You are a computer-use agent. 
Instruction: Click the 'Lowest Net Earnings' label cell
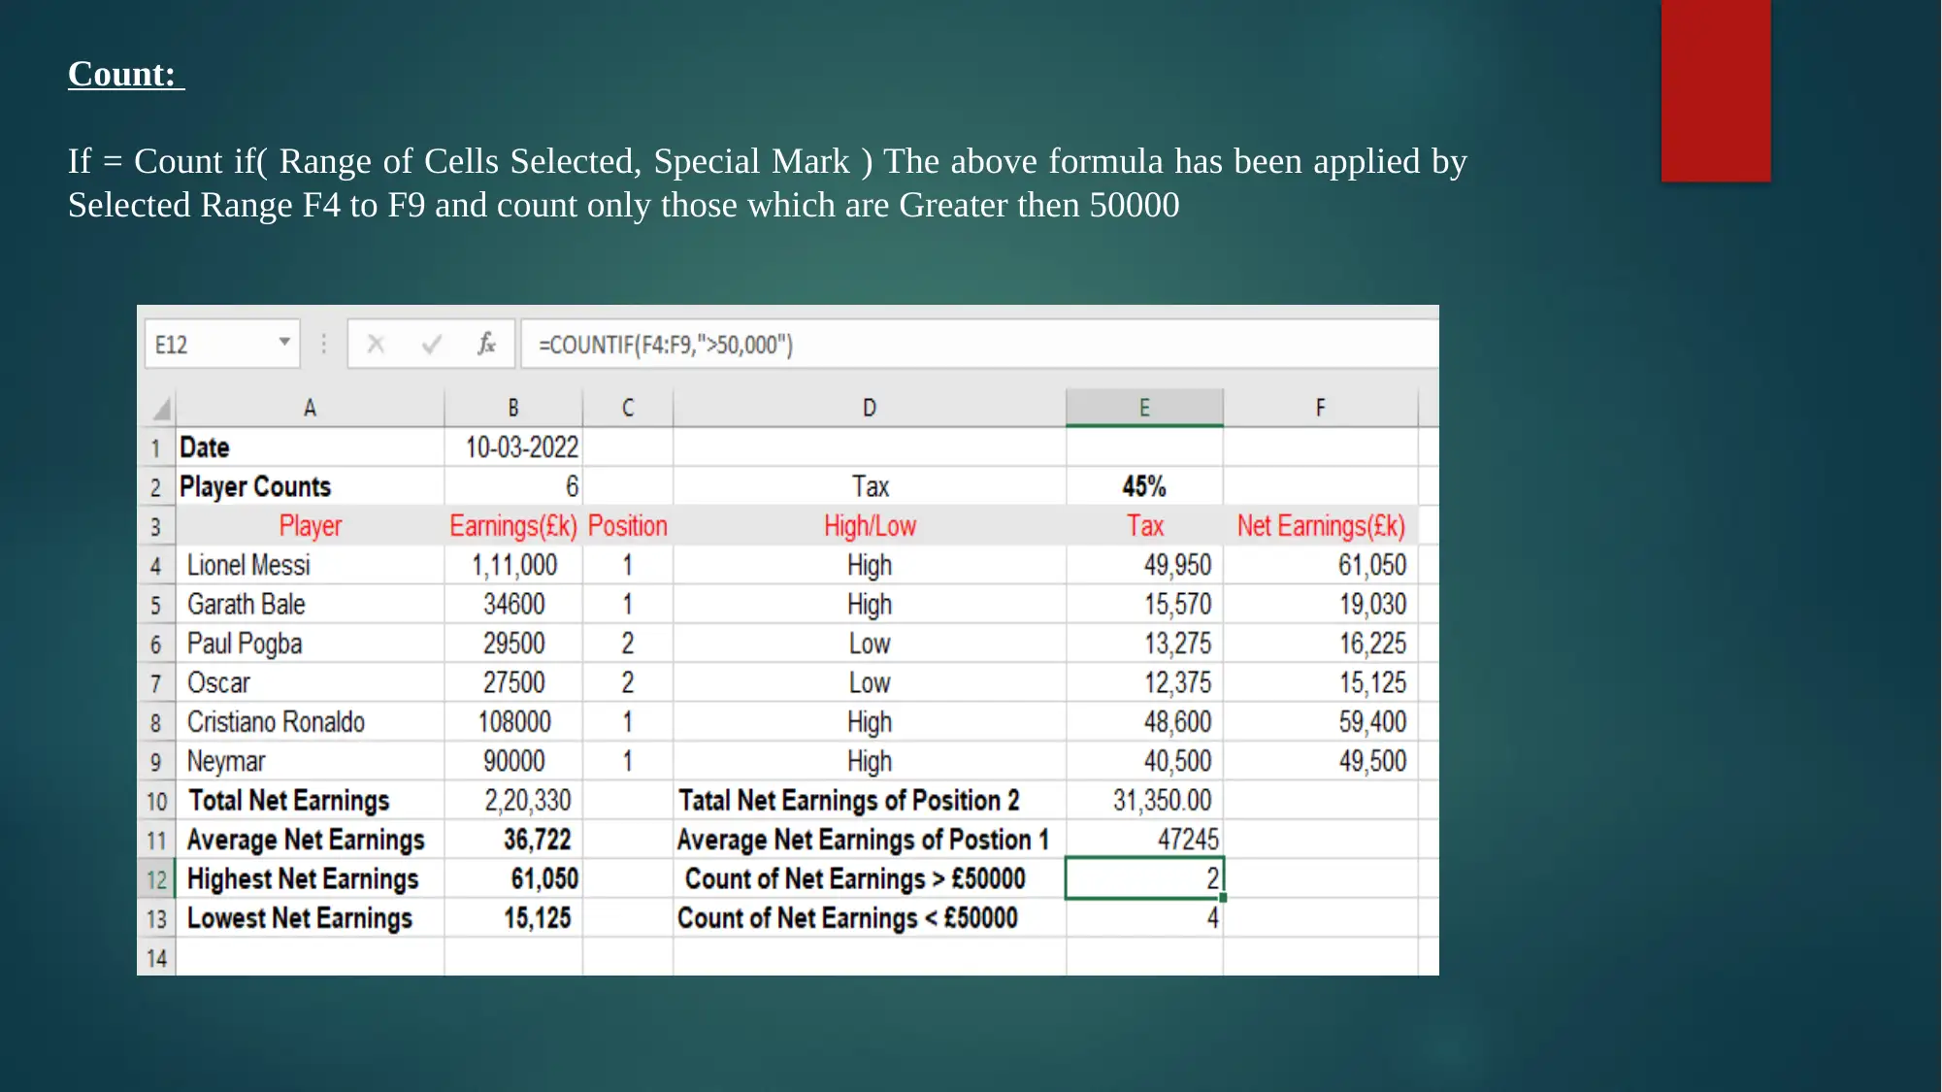310,918
